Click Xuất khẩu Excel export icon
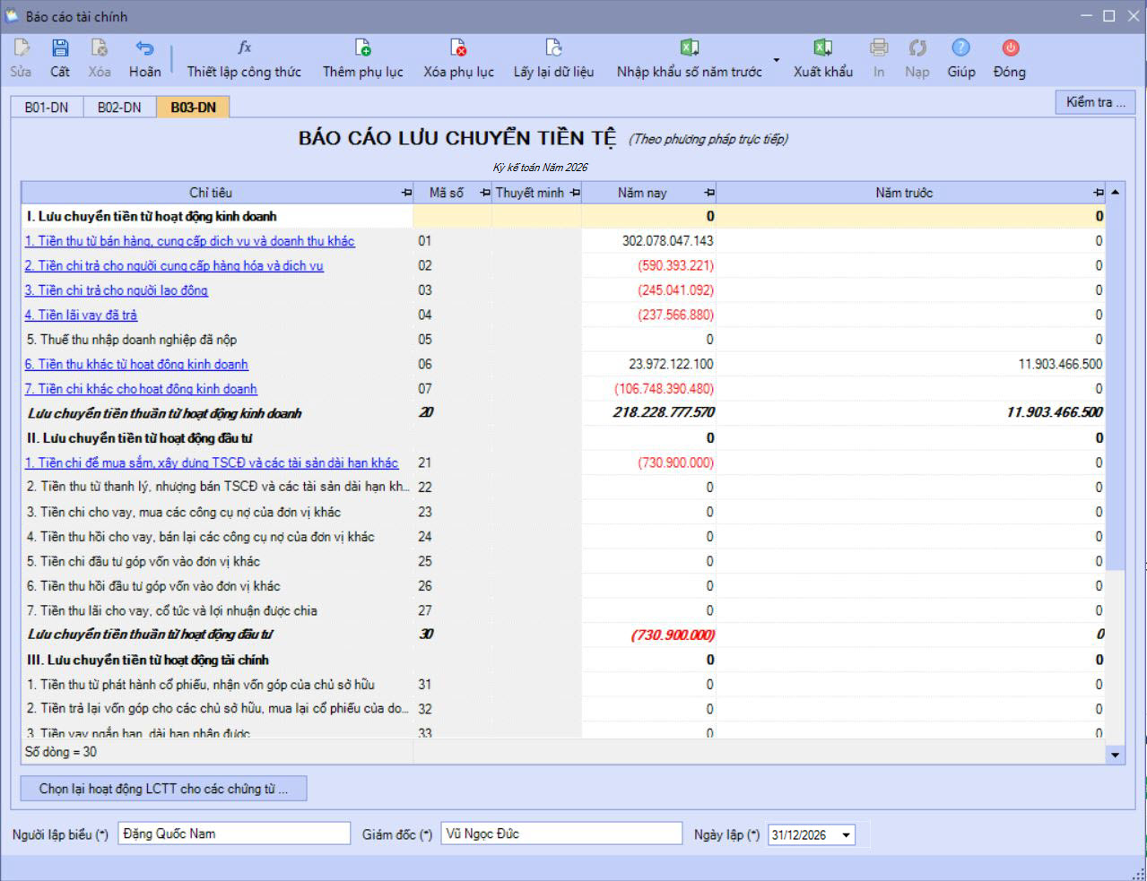This screenshot has height=881, width=1147. 822,49
